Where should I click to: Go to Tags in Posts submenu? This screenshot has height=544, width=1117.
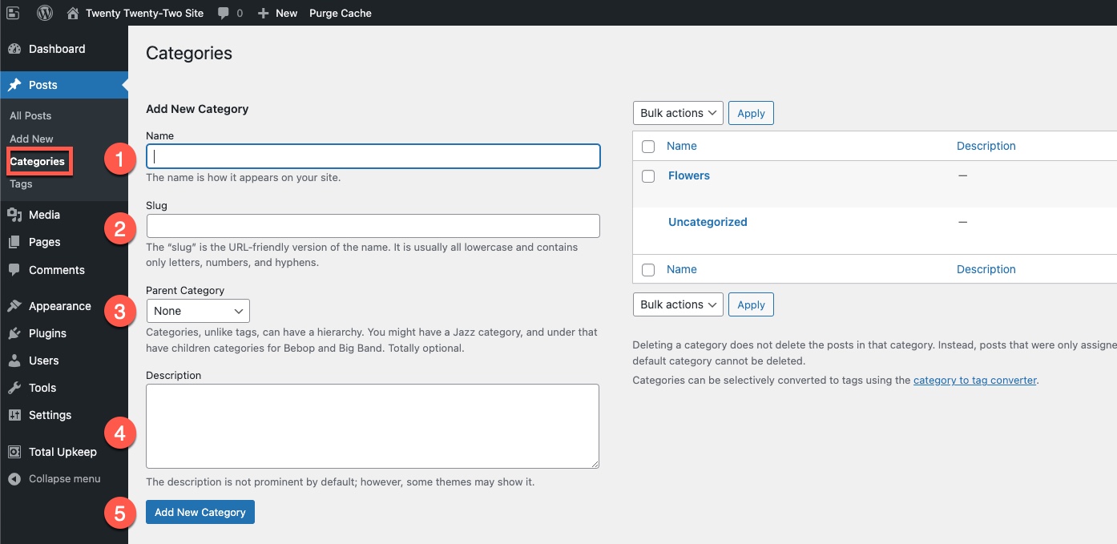21,183
